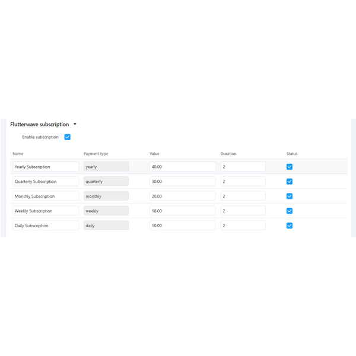Collapse the Flutterwave subscription section arrow
The width and height of the screenshot is (356, 356).
[75, 125]
